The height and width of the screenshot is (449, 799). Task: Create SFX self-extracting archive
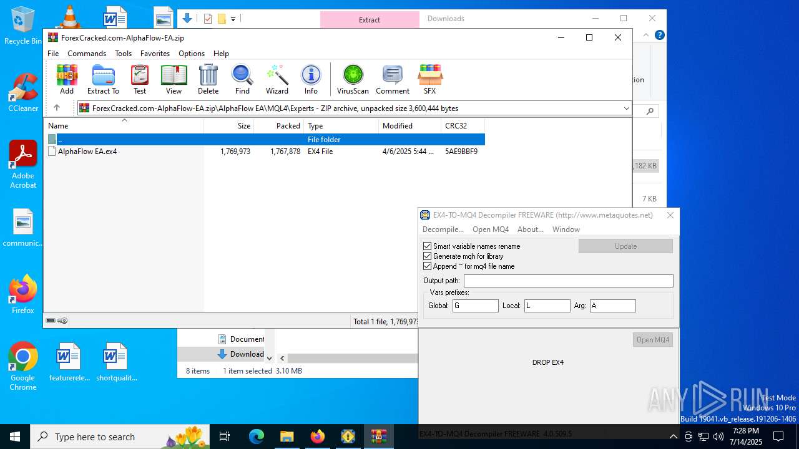(429, 79)
